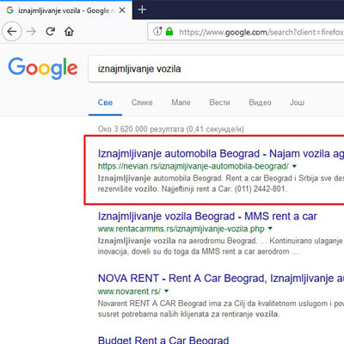Reload the page with the refresh icon

pyautogui.click(x=51, y=31)
